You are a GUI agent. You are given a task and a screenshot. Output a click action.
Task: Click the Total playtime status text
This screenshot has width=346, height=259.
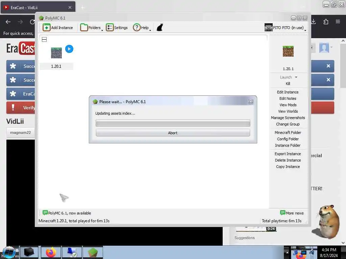pyautogui.click(x=281, y=221)
